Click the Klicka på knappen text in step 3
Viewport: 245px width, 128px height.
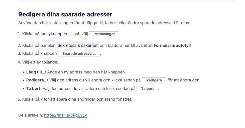tap(40, 54)
